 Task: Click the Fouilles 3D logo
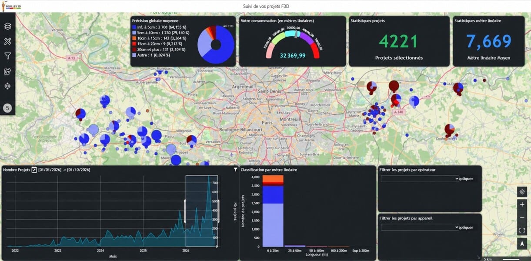coord(11,6)
